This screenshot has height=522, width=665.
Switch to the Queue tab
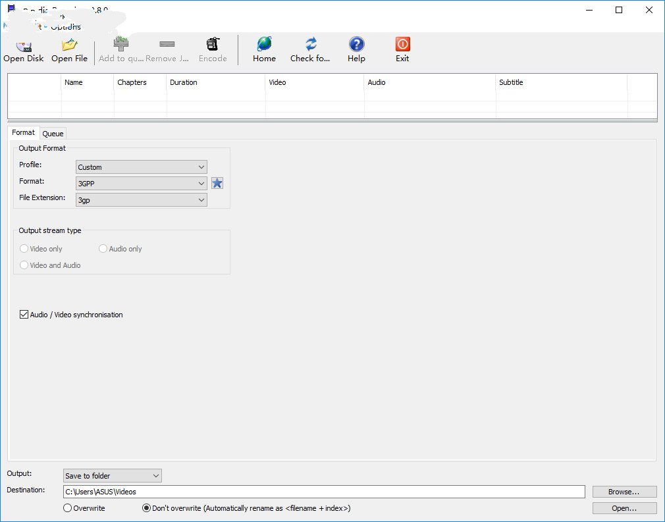coord(53,134)
